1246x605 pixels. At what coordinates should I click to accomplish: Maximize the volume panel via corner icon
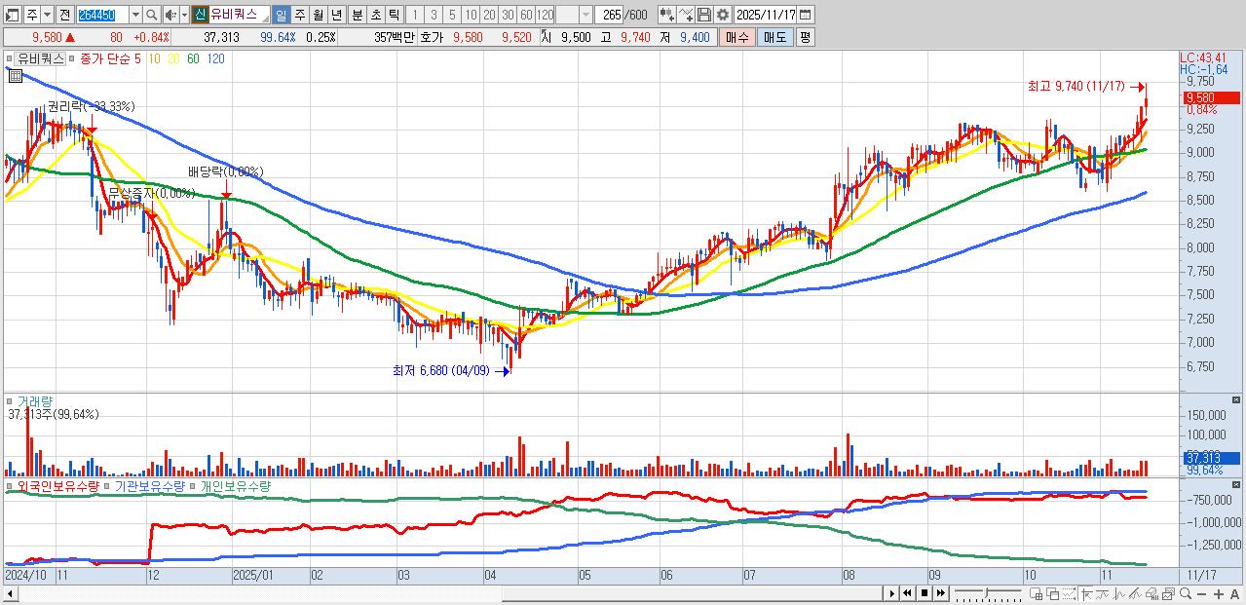click(x=1237, y=400)
